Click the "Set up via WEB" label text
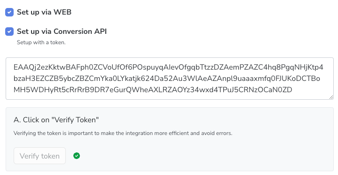 tap(44, 12)
